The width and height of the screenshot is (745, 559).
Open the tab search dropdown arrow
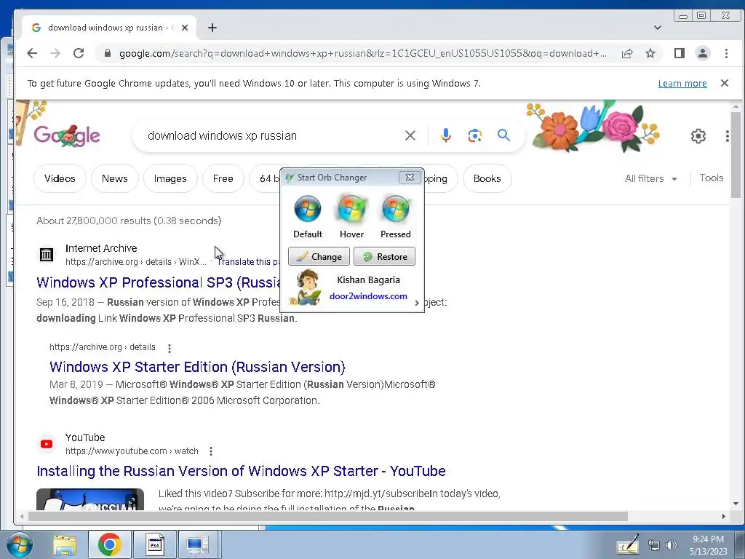point(658,28)
